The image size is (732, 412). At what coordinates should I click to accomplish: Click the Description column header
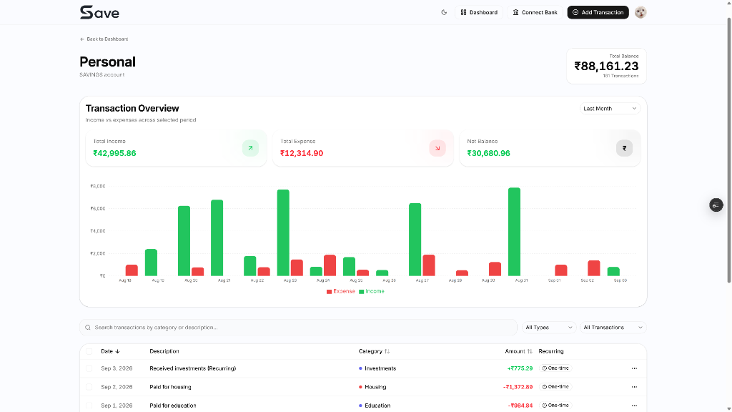pos(164,351)
